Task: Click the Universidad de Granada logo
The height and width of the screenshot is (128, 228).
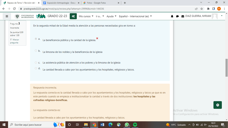Action: (x=24, y=16)
